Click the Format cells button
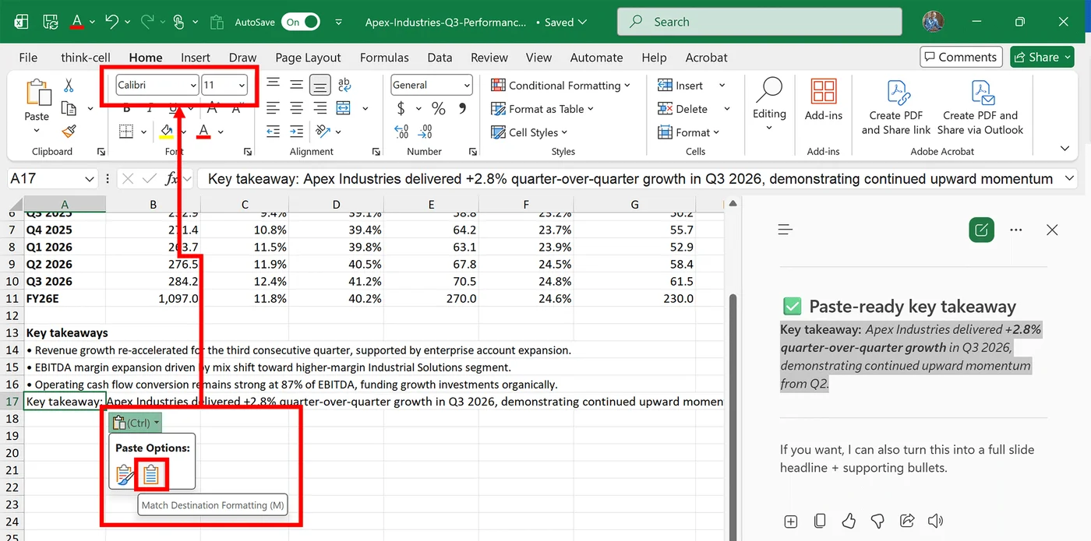The image size is (1091, 541). pos(689,132)
